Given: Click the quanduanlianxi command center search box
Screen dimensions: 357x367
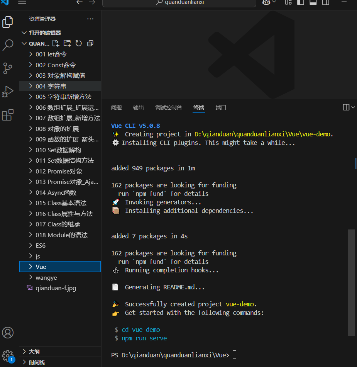Looking at the screenshot, I should pos(179,3).
